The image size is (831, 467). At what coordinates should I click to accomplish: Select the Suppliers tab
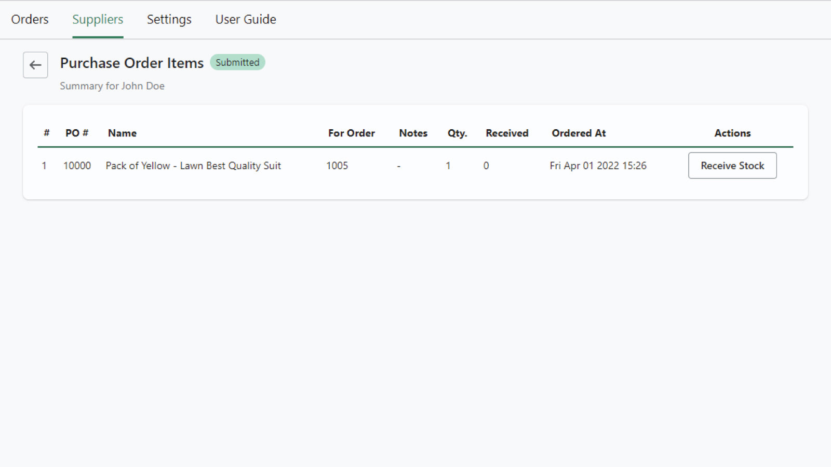tap(98, 19)
